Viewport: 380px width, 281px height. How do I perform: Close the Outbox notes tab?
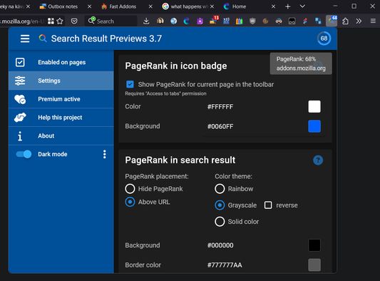(89, 6)
